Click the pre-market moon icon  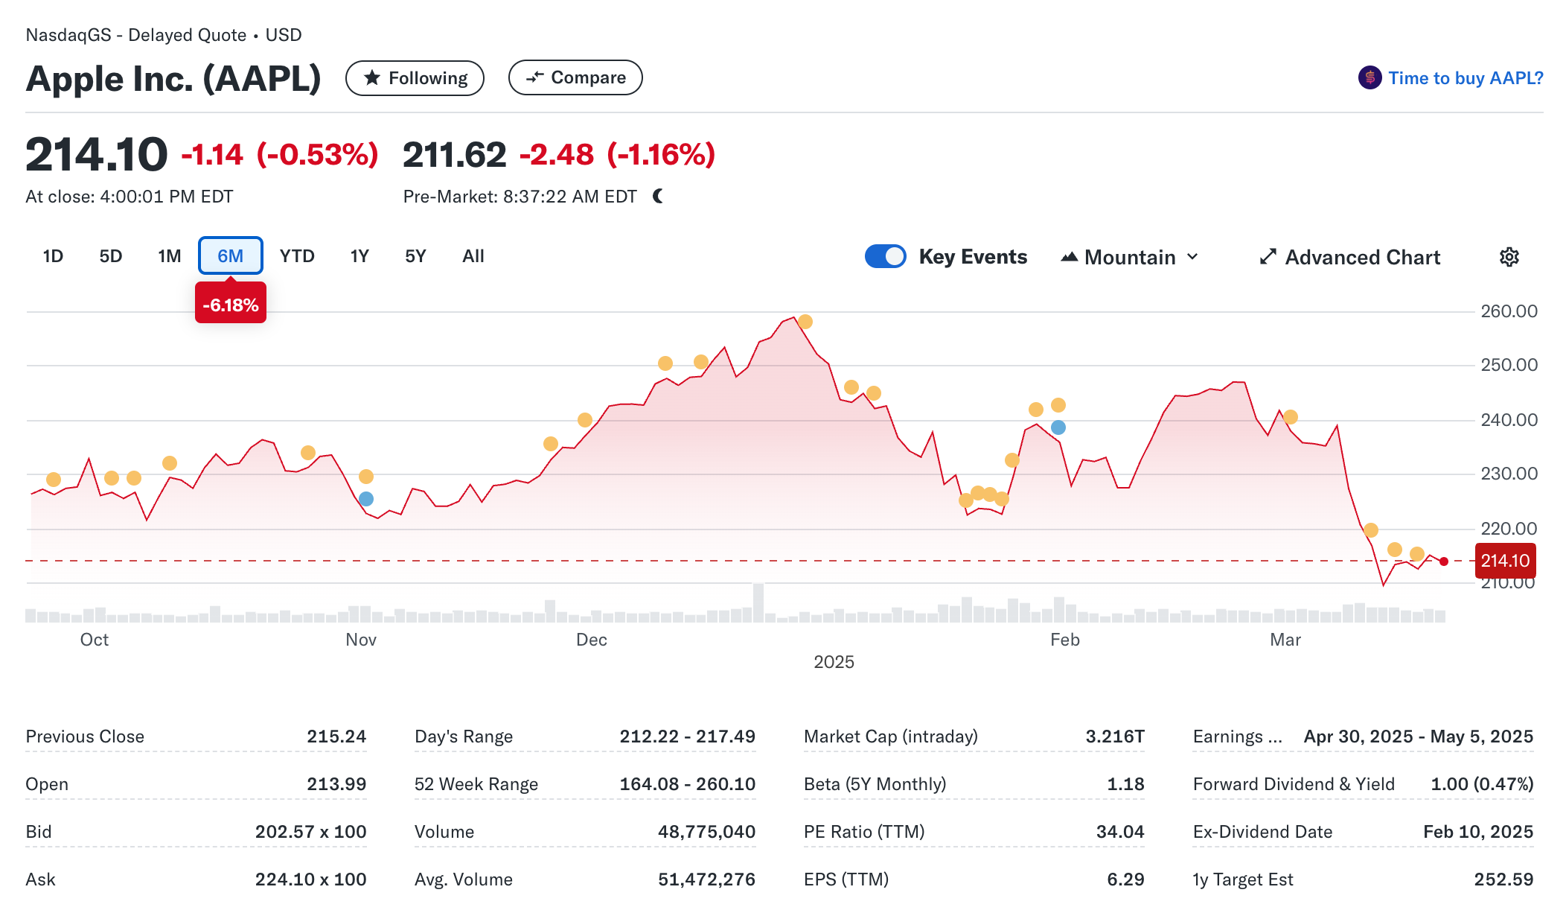point(658,196)
